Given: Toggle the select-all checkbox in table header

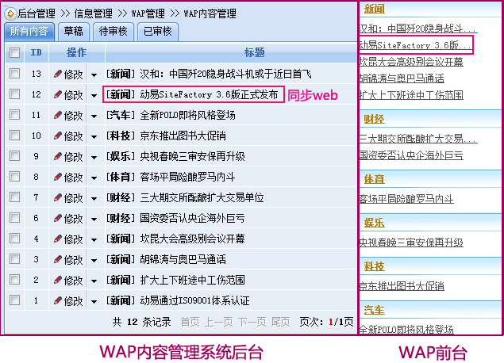Looking at the screenshot, I should tap(14, 53).
